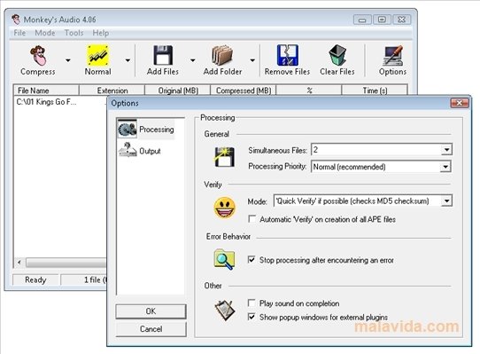Open the Verify Mode dropdown

point(447,201)
